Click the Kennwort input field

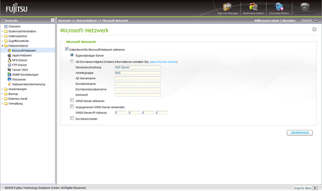pos(137,95)
